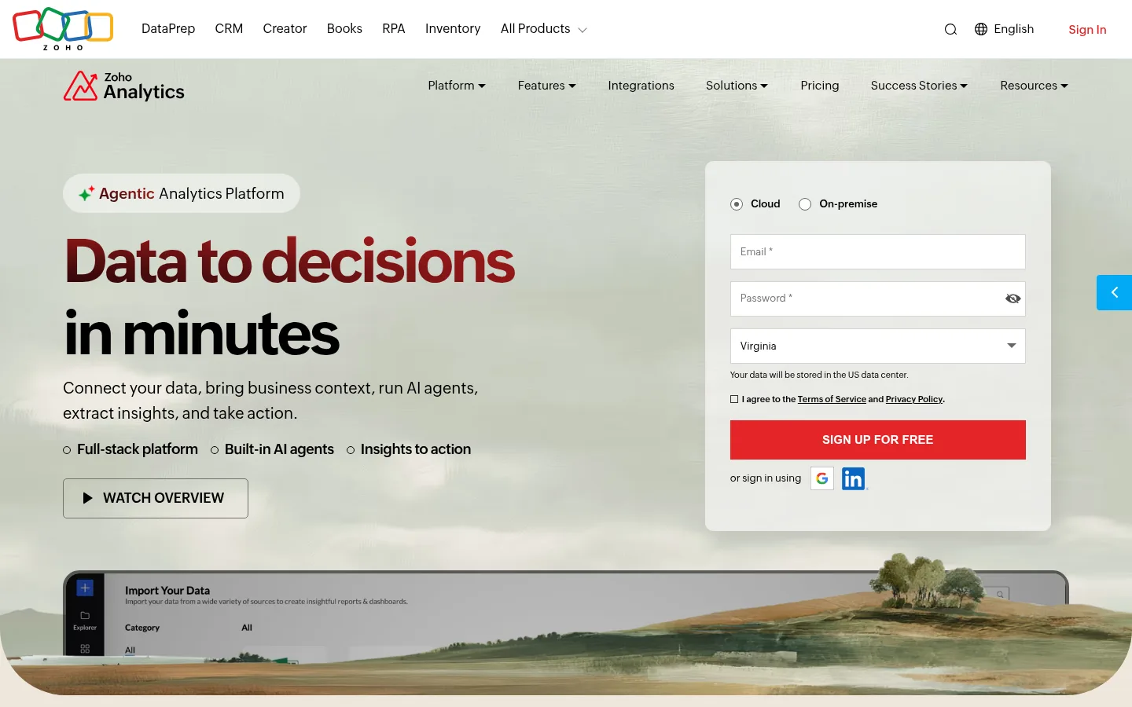The width and height of the screenshot is (1132, 707).
Task: Click the globe language icon
Action: coord(981,29)
